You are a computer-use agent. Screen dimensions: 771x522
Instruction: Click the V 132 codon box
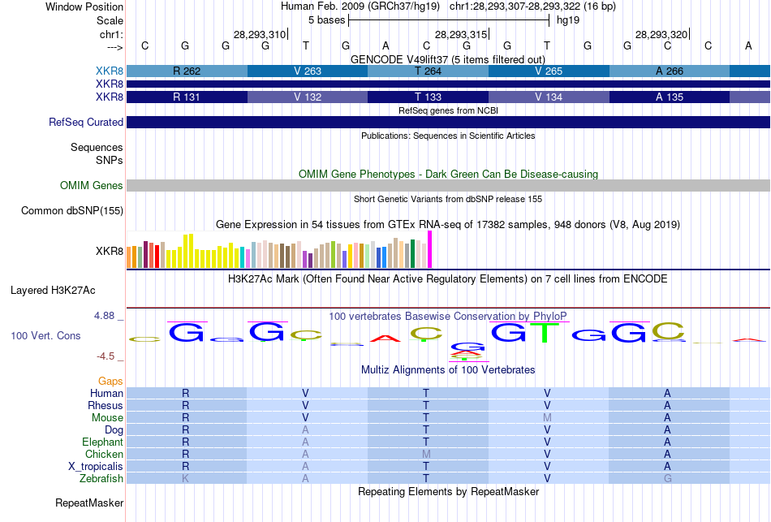308,97
